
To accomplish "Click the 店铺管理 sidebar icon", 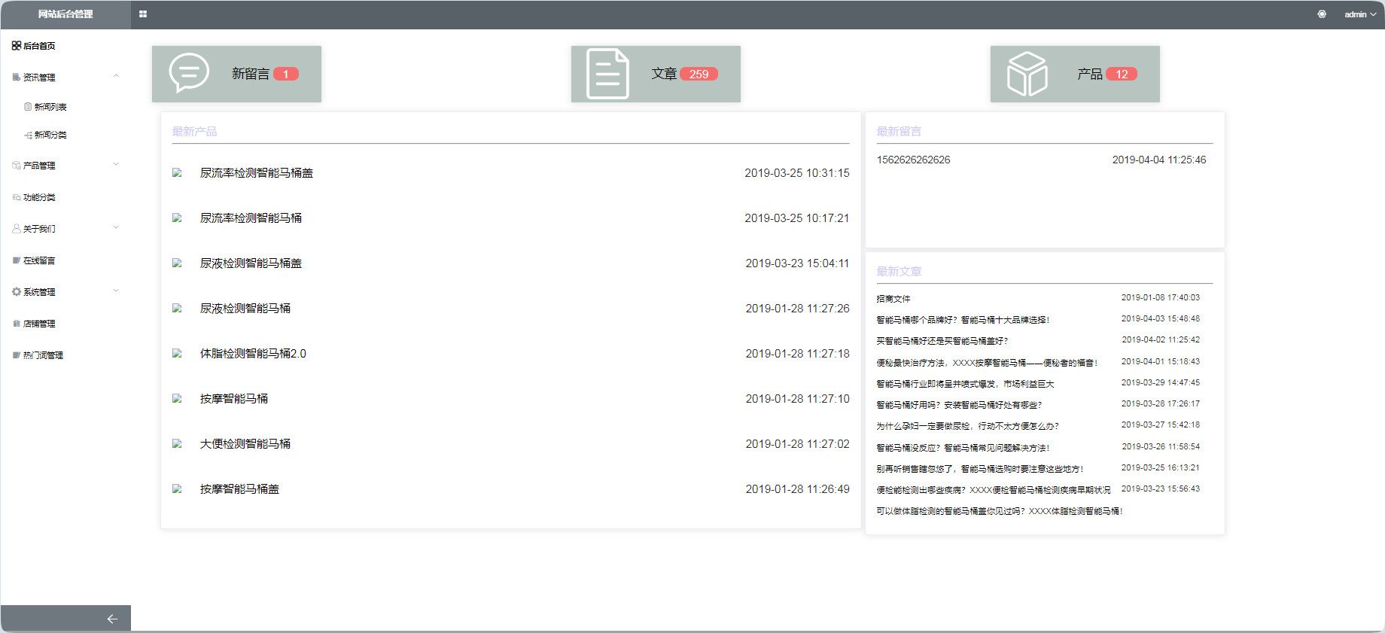I will click(17, 324).
